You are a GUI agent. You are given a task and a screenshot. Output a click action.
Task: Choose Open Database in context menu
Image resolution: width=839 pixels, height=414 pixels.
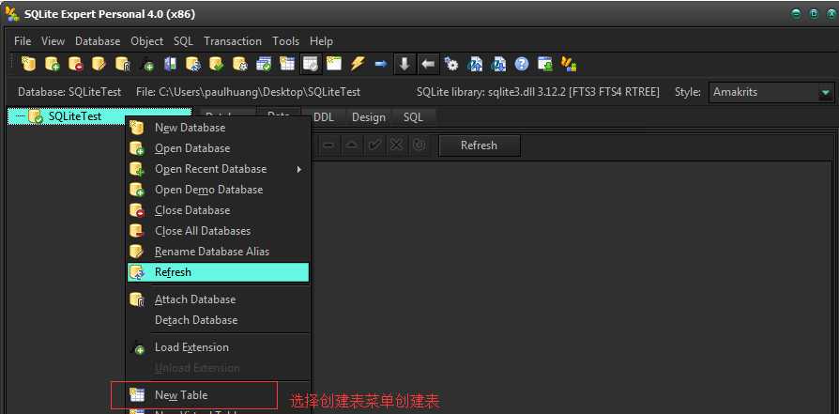click(219, 148)
